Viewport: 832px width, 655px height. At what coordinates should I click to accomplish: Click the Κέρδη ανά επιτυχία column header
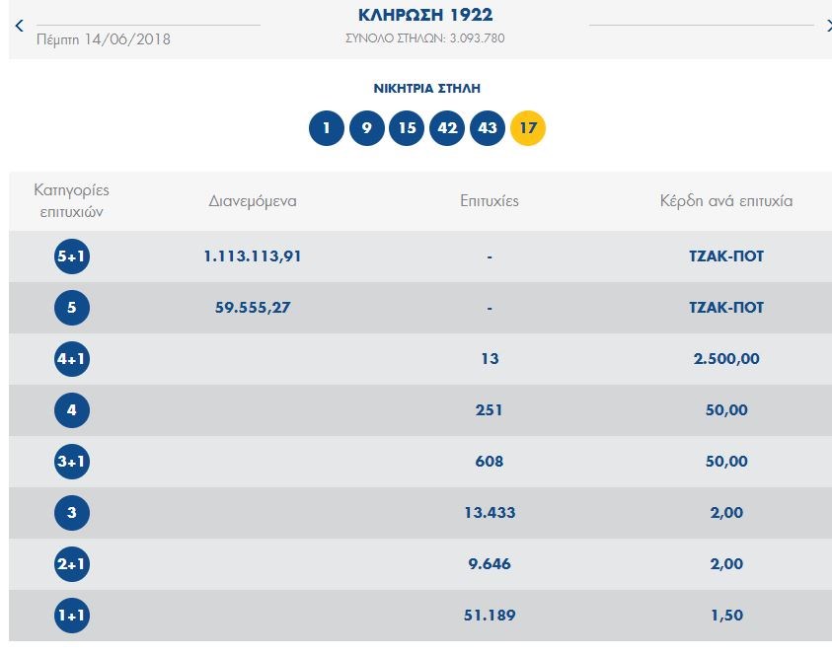coord(726,201)
